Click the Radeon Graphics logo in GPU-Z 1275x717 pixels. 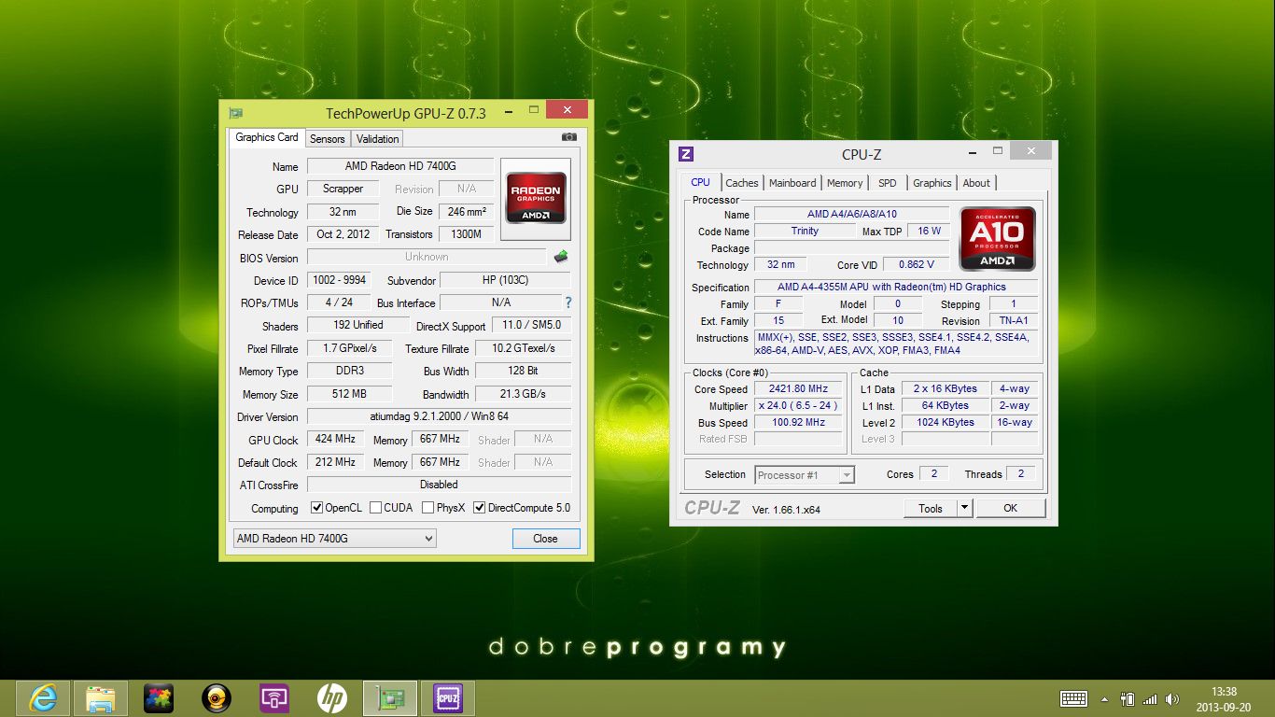click(x=537, y=197)
